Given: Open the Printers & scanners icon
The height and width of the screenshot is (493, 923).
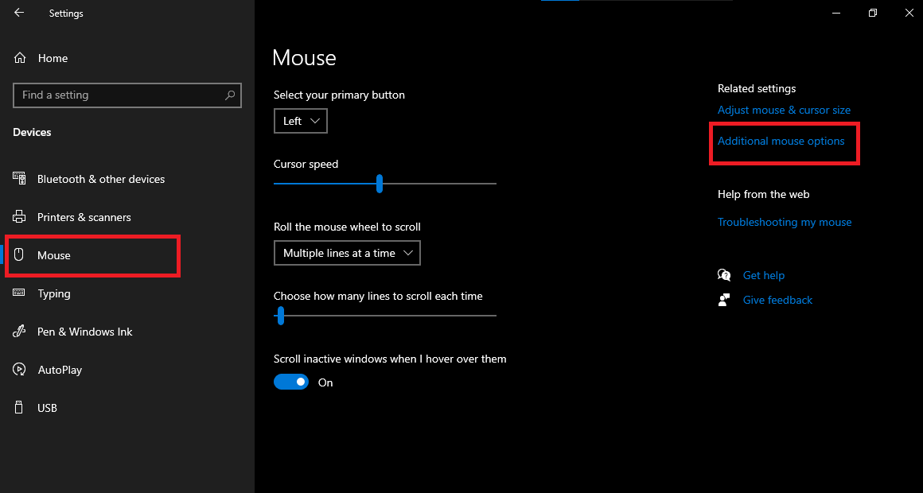Looking at the screenshot, I should (20, 217).
